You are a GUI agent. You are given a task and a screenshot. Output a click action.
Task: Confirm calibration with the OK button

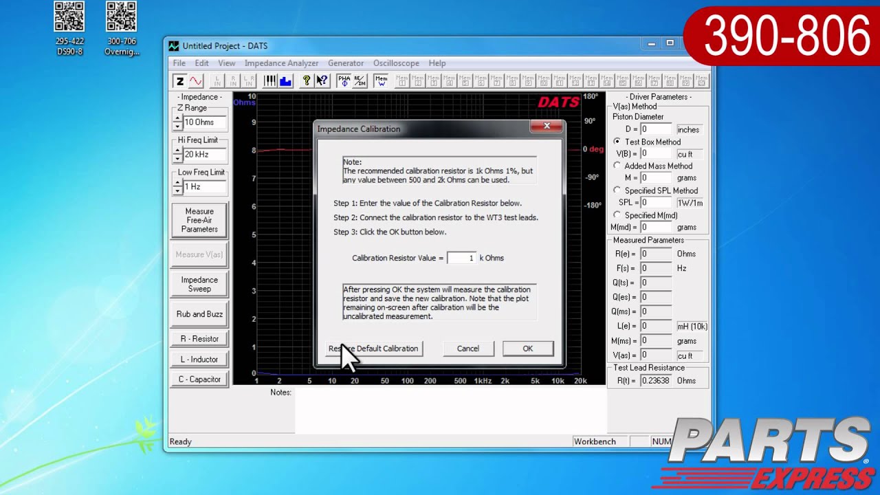coord(527,349)
